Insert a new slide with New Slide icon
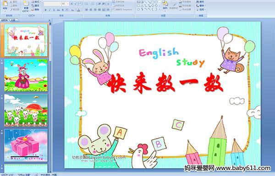Viewport: 275px width, 176px height. 26,4
